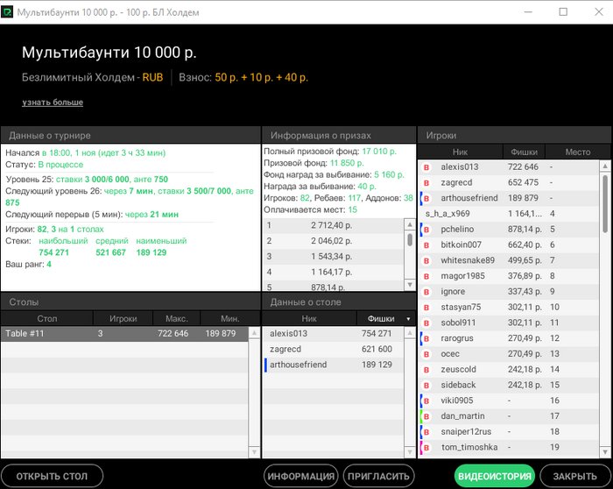Screen dimensions: 613x489
Task: Click the bounty B icon beside stasyan75
Action: click(x=426, y=308)
